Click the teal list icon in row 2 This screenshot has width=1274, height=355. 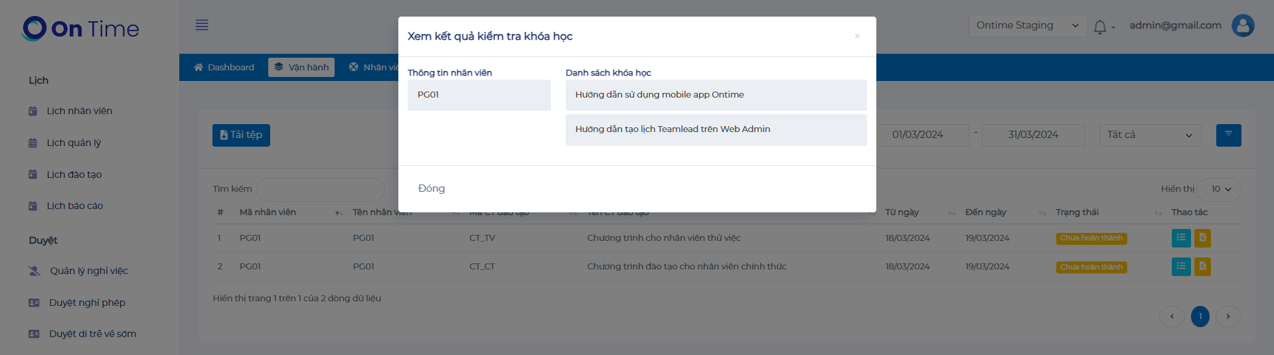coord(1180,267)
